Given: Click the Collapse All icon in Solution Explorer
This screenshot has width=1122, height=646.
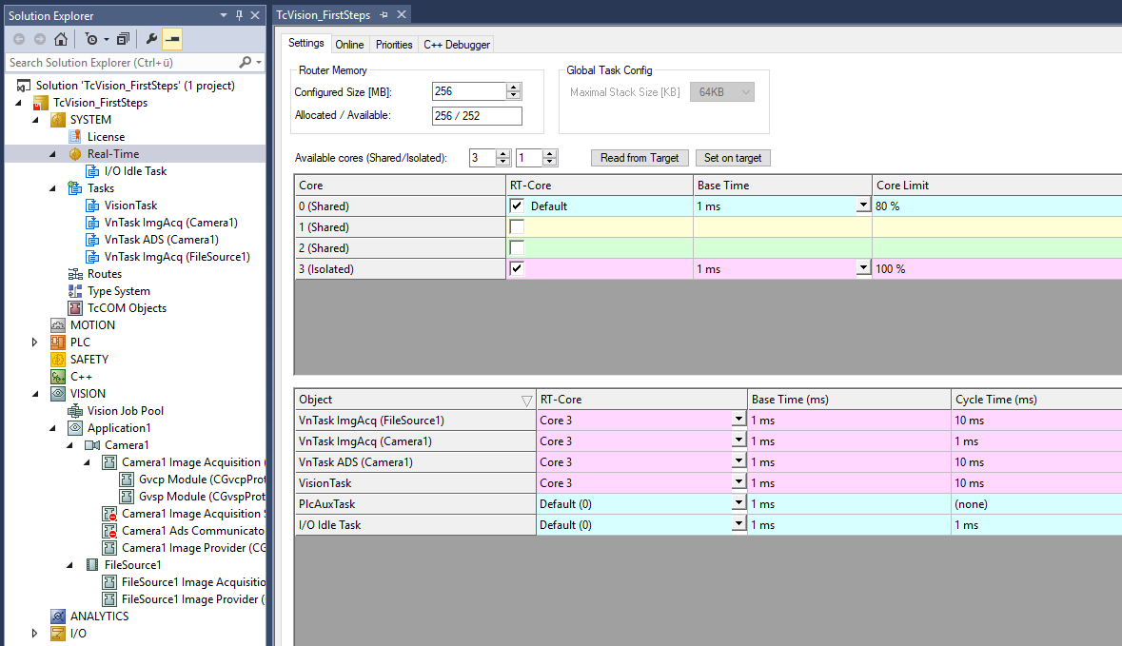Looking at the screenshot, I should (123, 39).
